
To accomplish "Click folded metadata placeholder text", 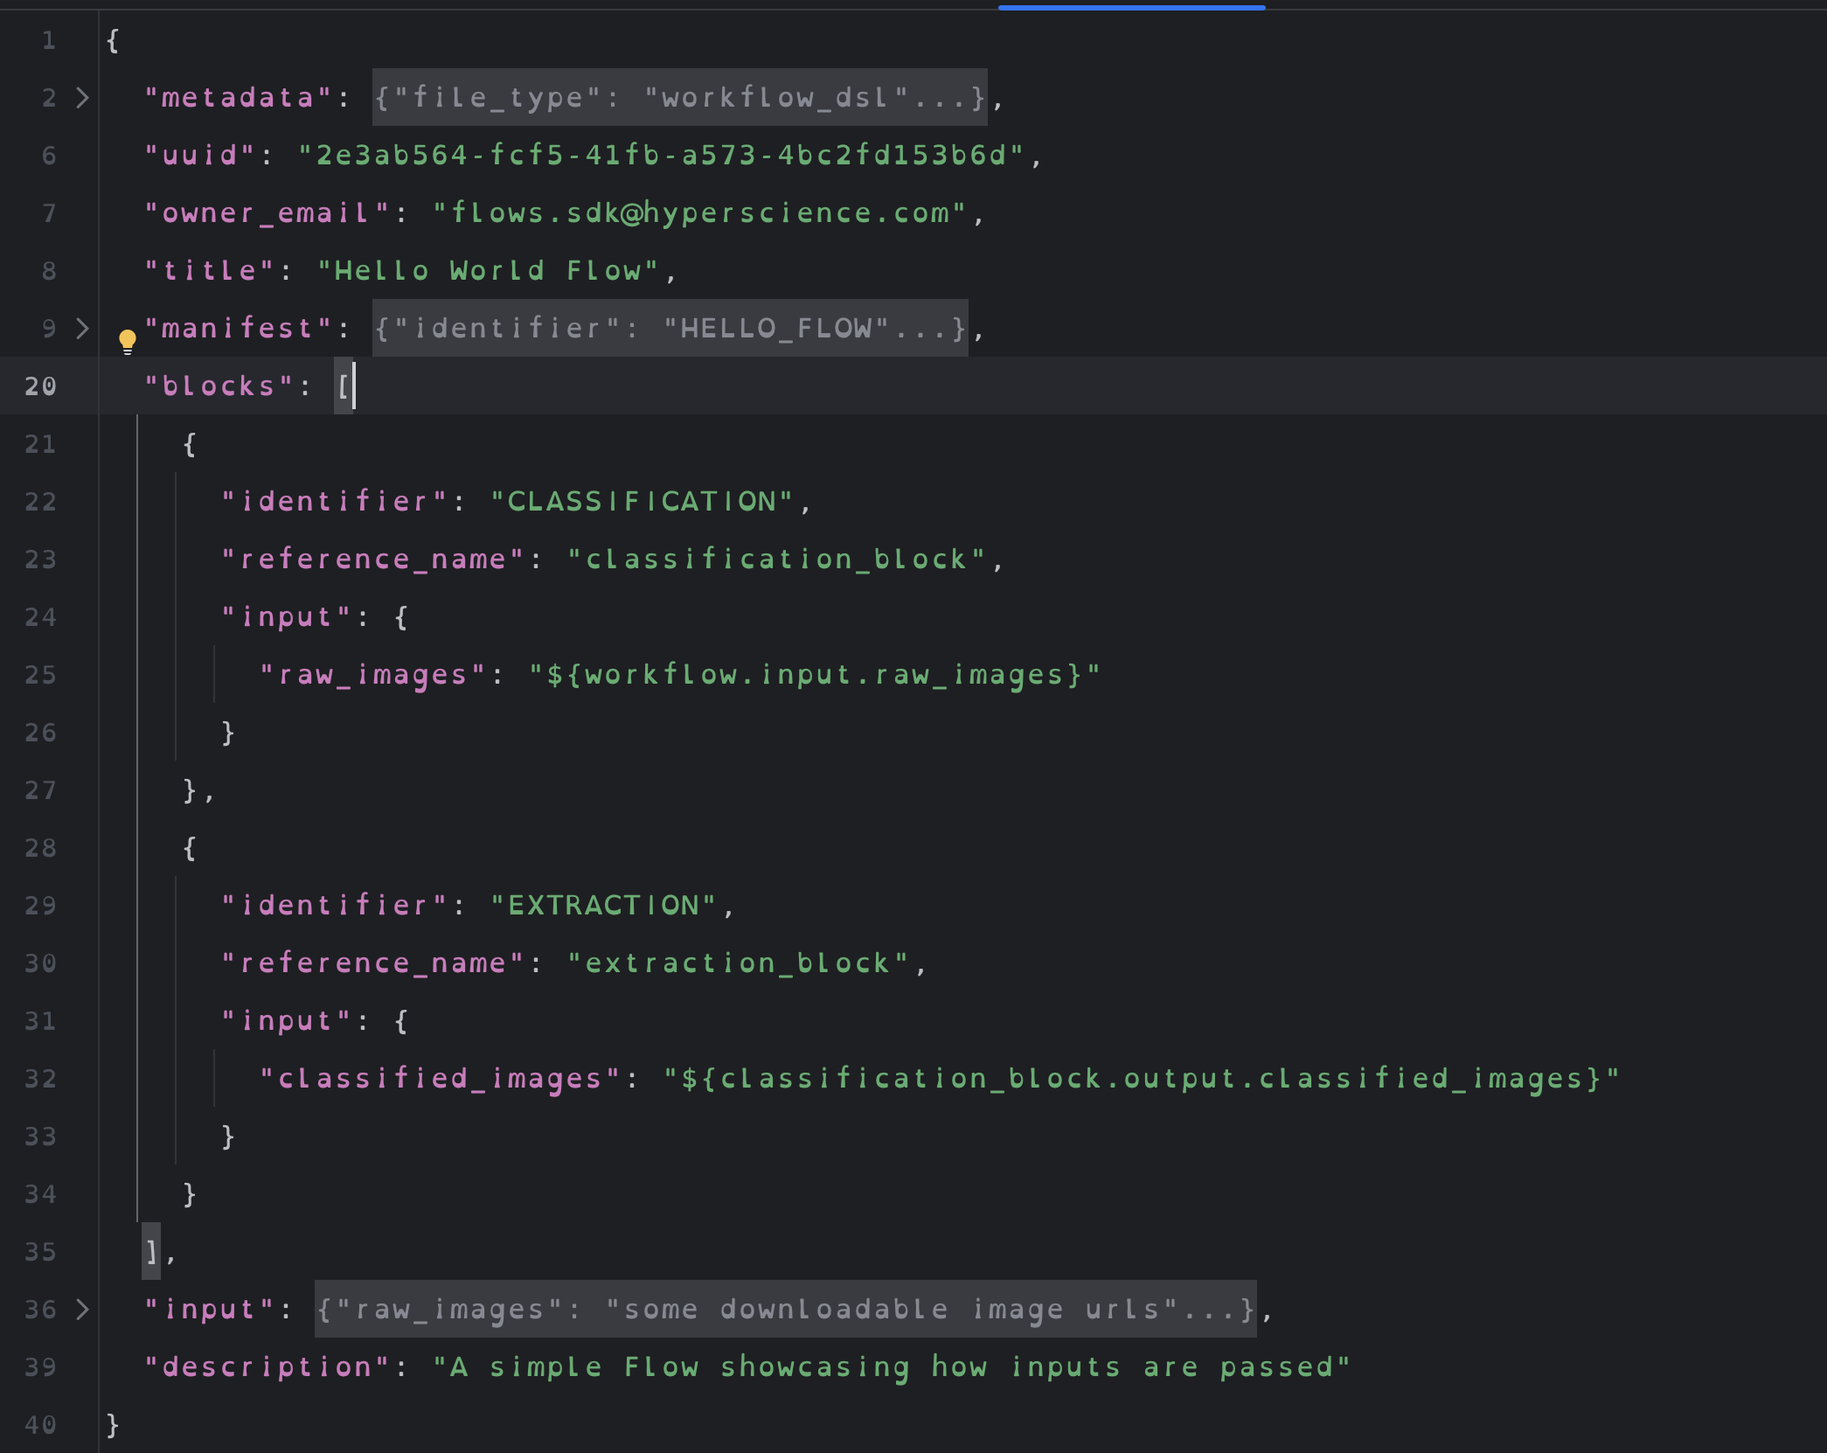I will 679,97.
